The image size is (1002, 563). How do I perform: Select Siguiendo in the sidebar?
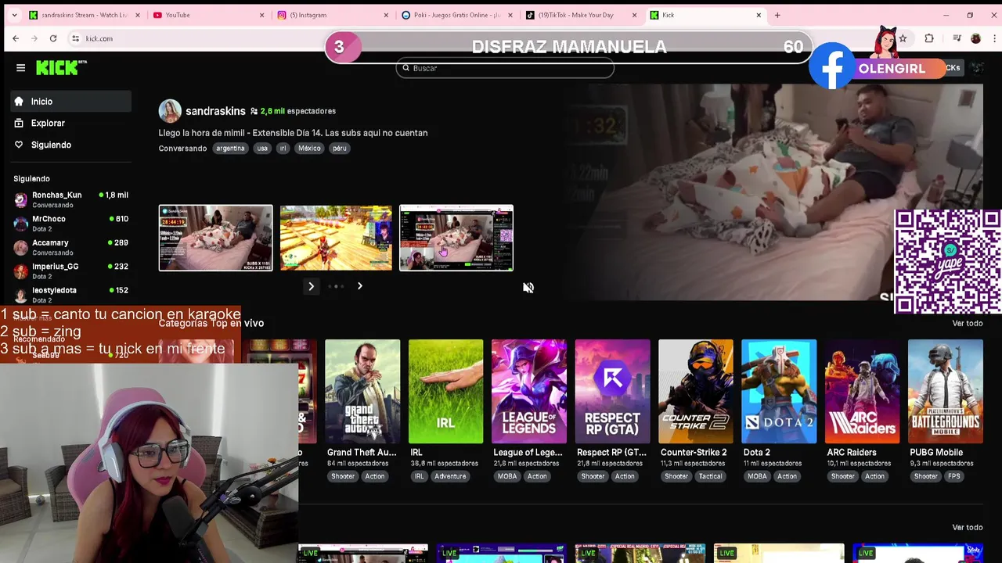click(71, 145)
